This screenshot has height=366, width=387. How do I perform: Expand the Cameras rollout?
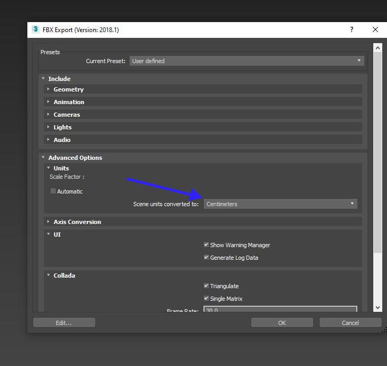tap(66, 115)
